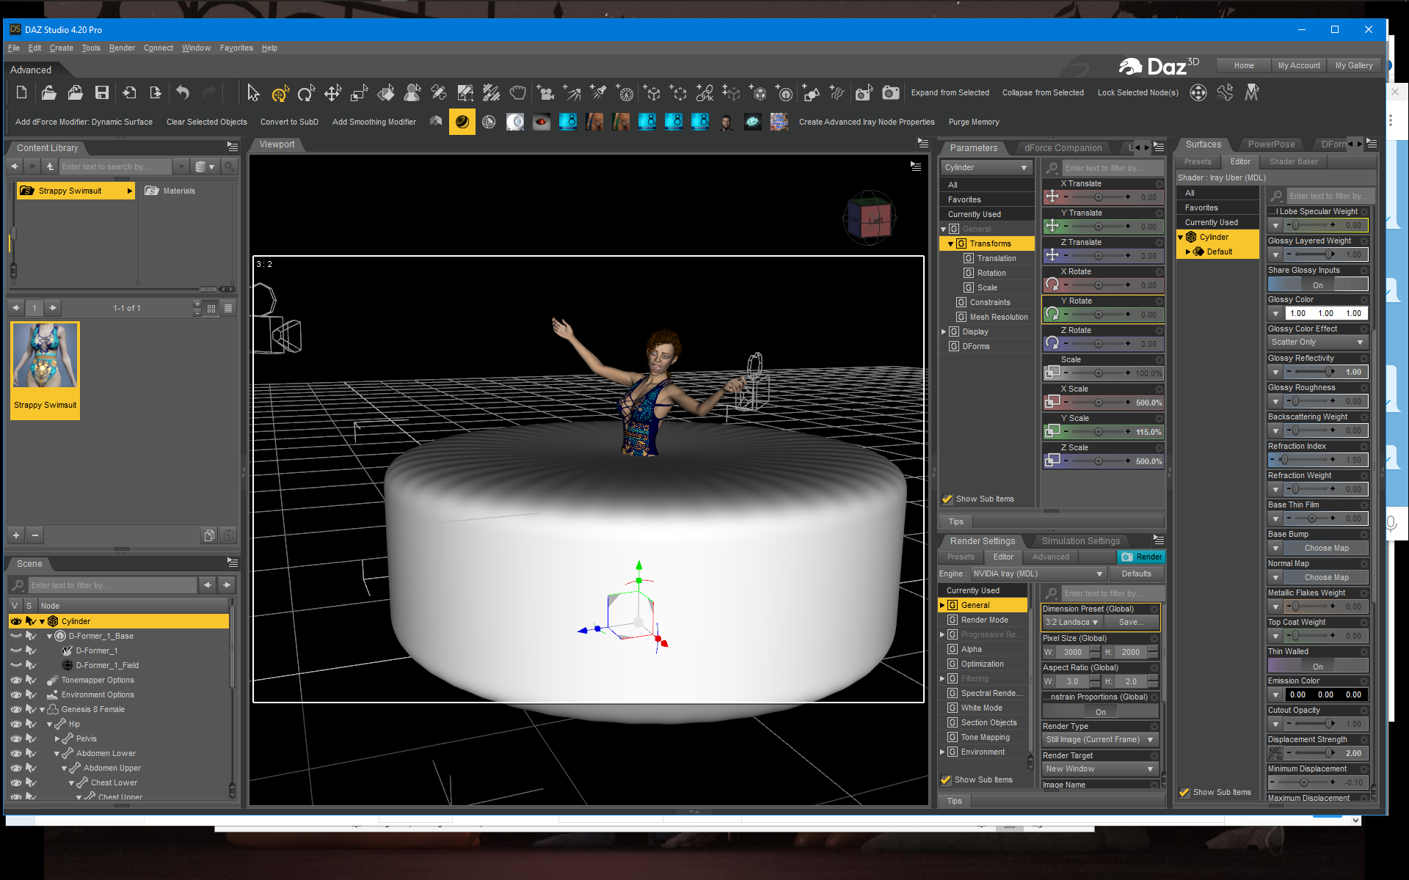Screen dimensions: 1409x880
Task: Click Purge Memory in the toolbar
Action: (973, 122)
